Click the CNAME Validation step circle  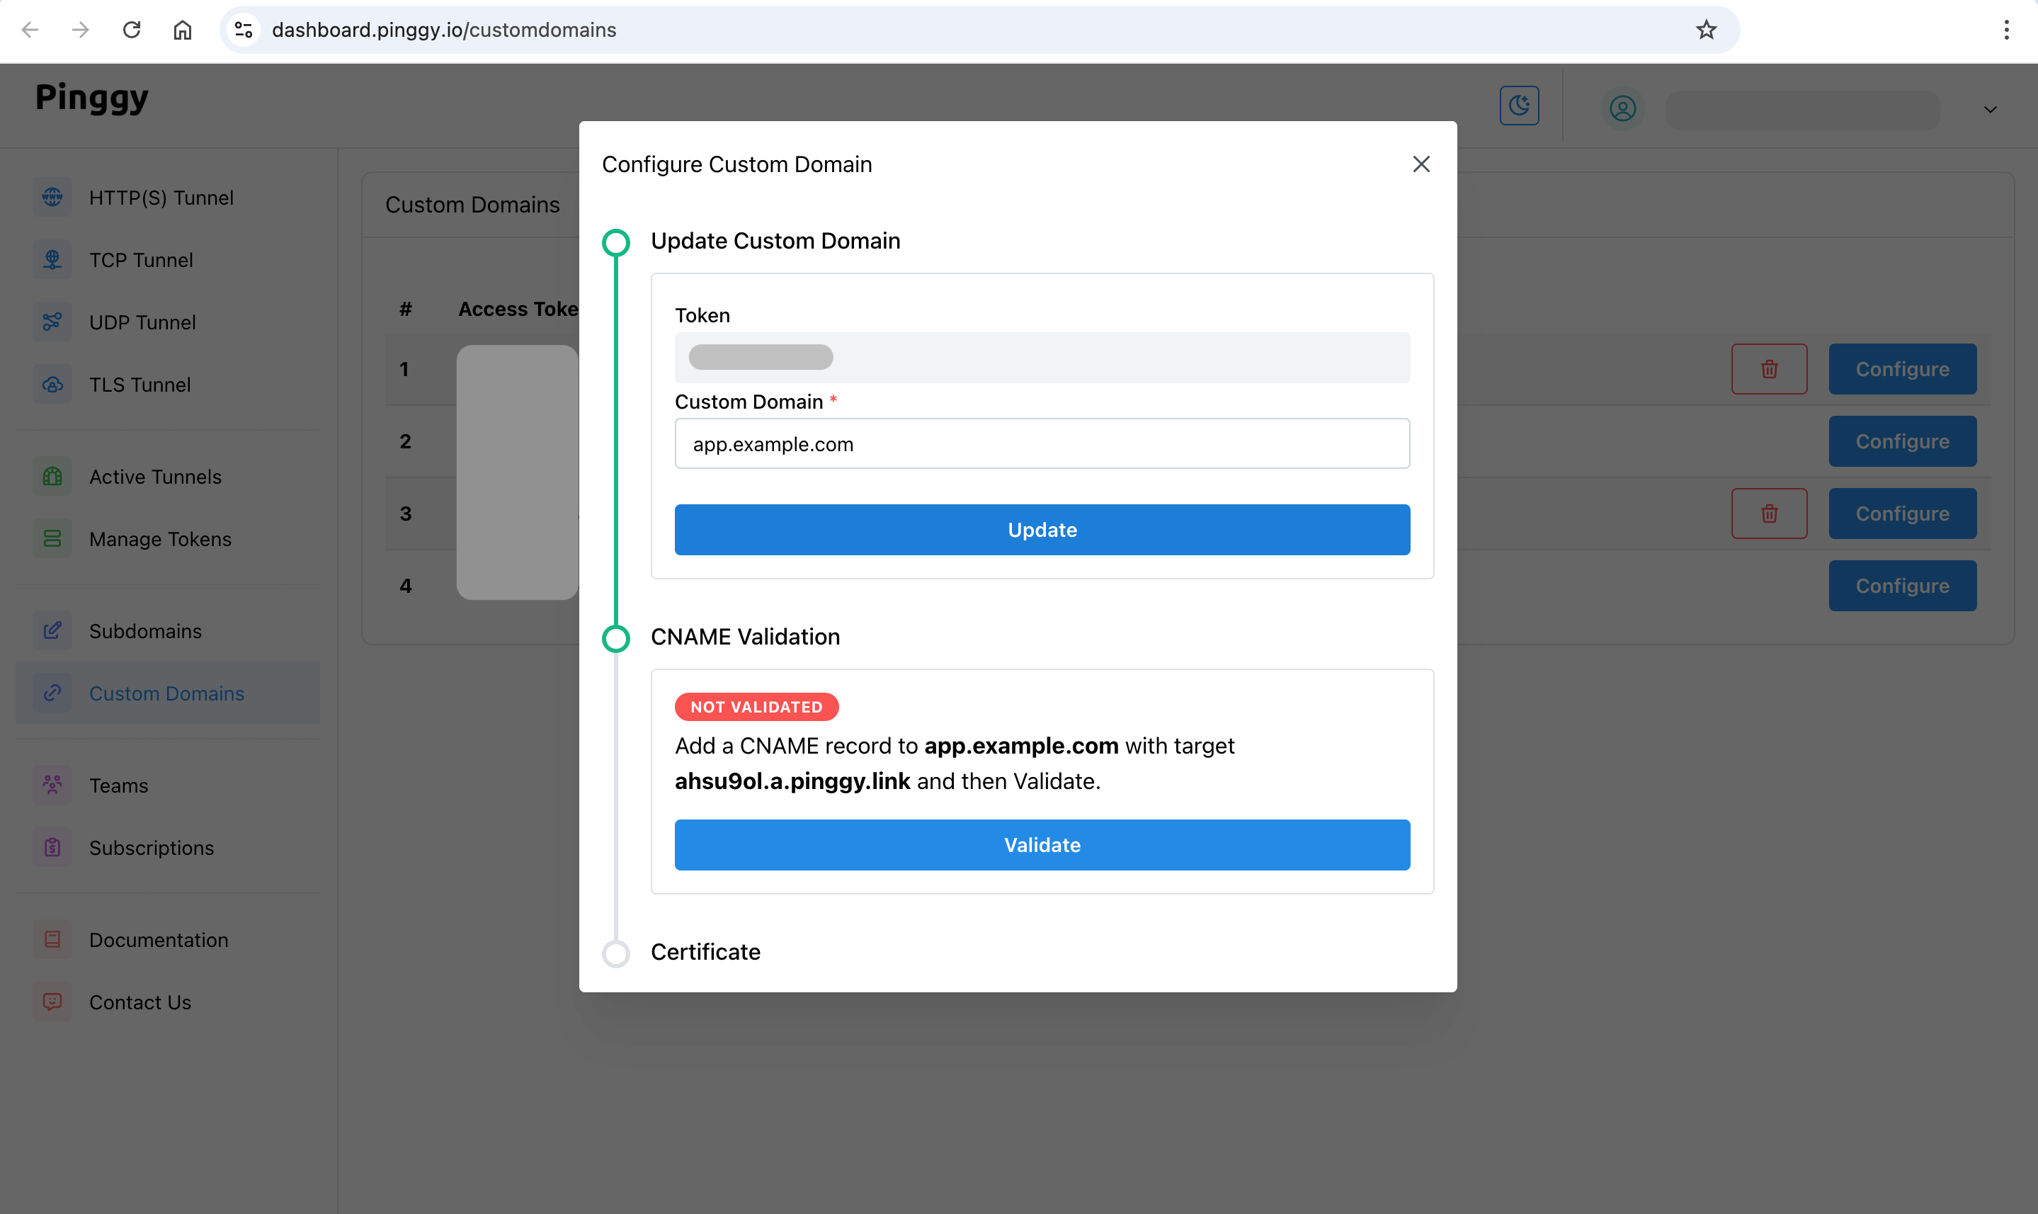coord(615,637)
